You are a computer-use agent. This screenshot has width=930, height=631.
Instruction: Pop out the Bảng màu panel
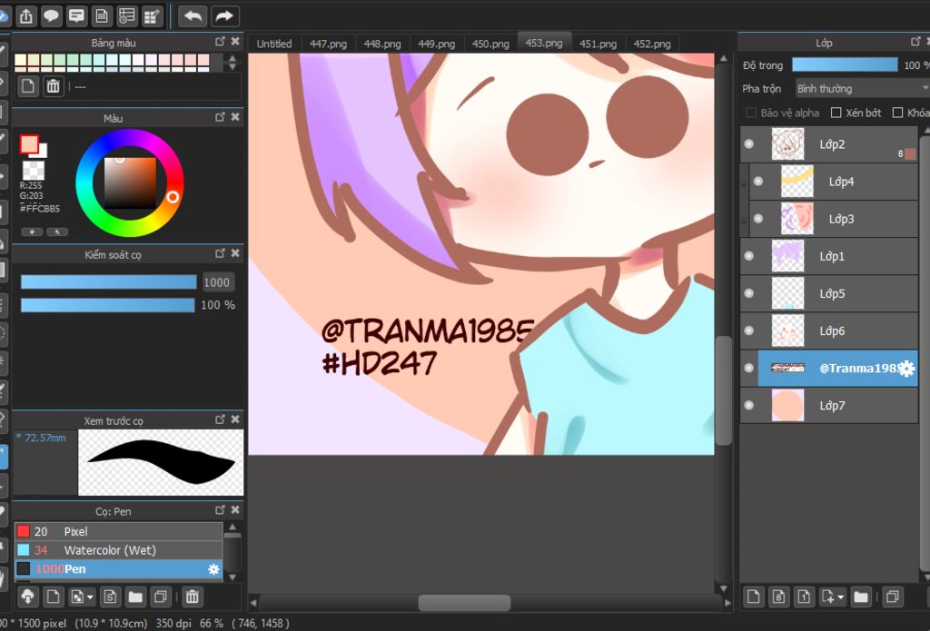(220, 42)
